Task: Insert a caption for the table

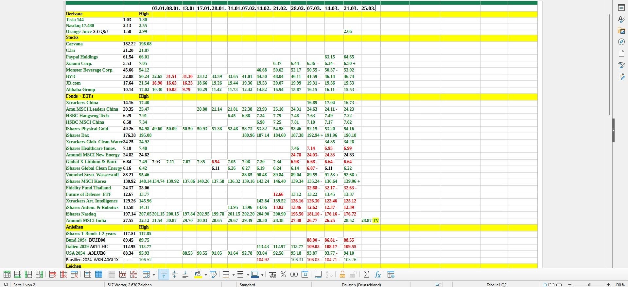Action: pos(318,275)
